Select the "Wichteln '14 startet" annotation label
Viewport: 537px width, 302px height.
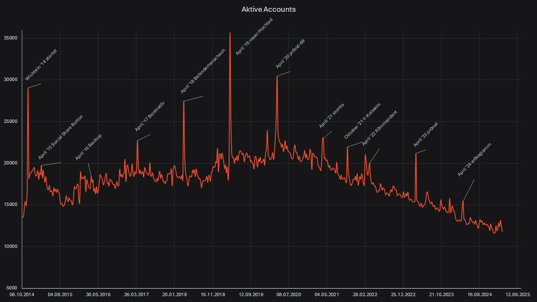pyautogui.click(x=41, y=65)
